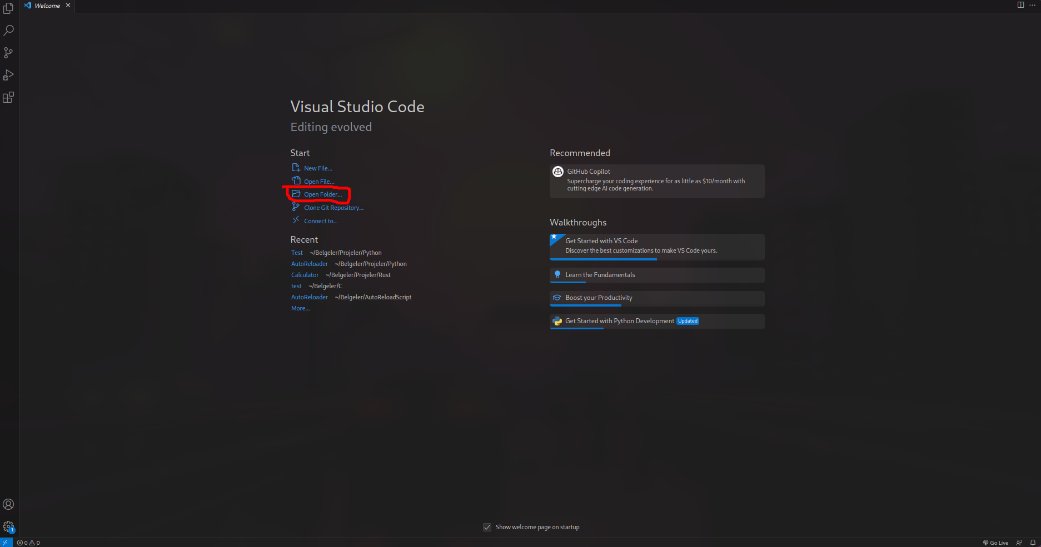Viewport: 1041px width, 547px height.
Task: Click More recent items link
Action: click(300, 308)
